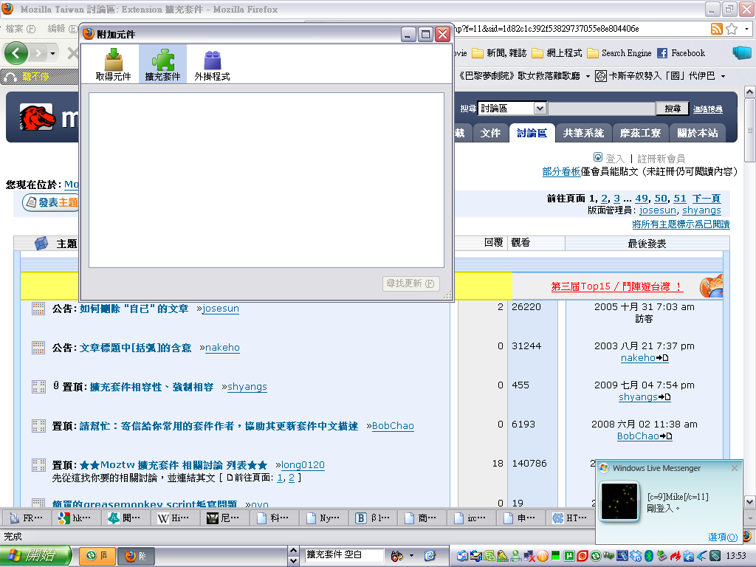Click the 選項 link in Messenger popup

(x=723, y=537)
